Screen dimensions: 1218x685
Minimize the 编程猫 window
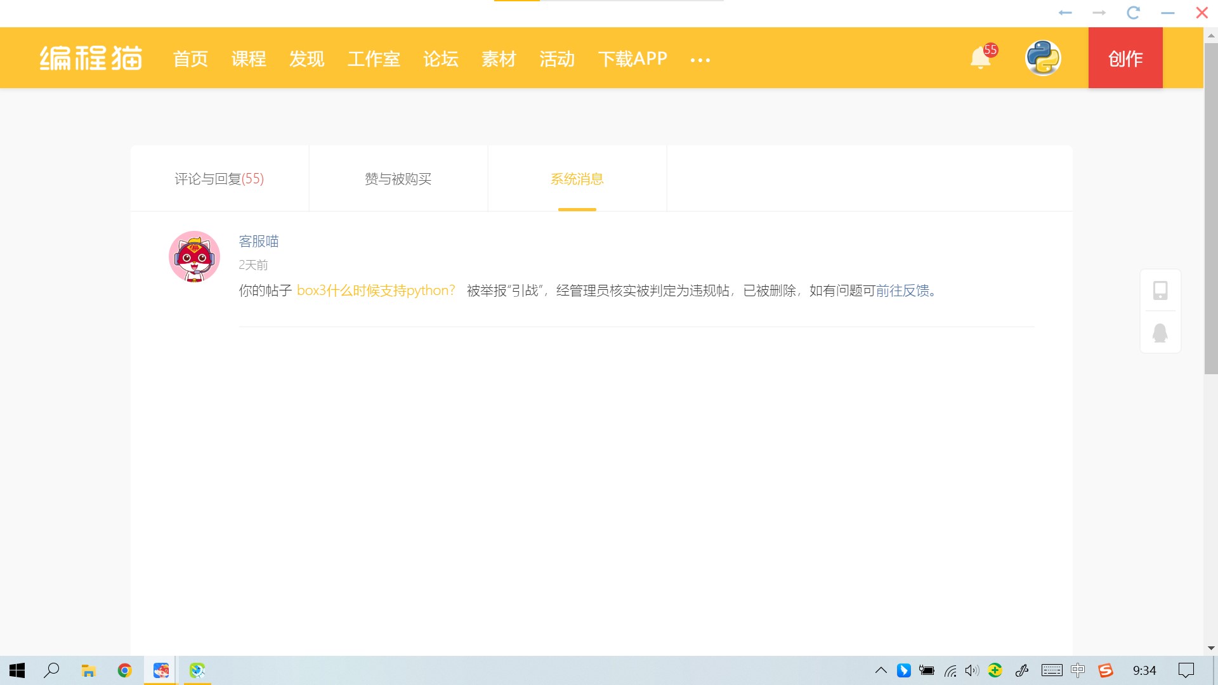click(x=1168, y=13)
